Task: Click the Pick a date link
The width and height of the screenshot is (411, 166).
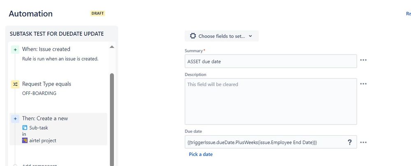Action: 201,154
